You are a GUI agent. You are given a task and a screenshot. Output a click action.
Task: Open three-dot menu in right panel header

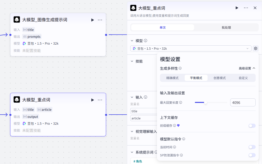coord(246,8)
